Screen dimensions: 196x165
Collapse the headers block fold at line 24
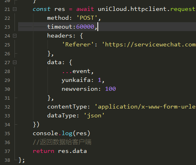coord(14,36)
